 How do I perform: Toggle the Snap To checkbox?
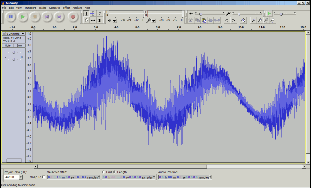[x=44, y=177]
